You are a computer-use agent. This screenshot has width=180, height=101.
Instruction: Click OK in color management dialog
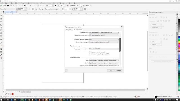pos(111,70)
